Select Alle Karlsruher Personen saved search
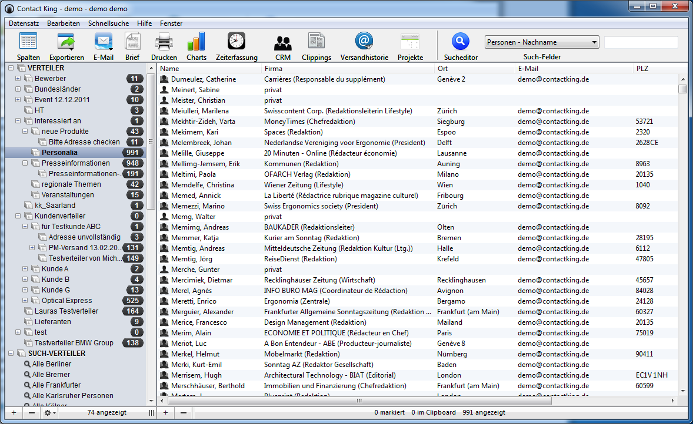Screen dimensions: 693x424 [72, 396]
